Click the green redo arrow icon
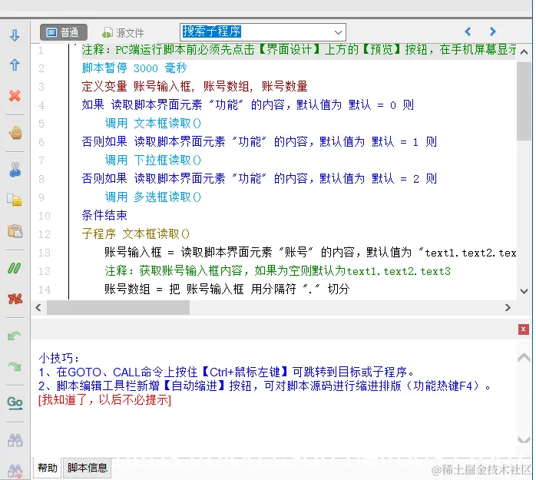Image resolution: width=536 pixels, height=480 pixels. [x=15, y=366]
